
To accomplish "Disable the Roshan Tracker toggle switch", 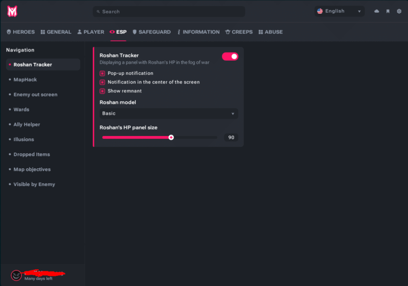I will pyautogui.click(x=230, y=57).
